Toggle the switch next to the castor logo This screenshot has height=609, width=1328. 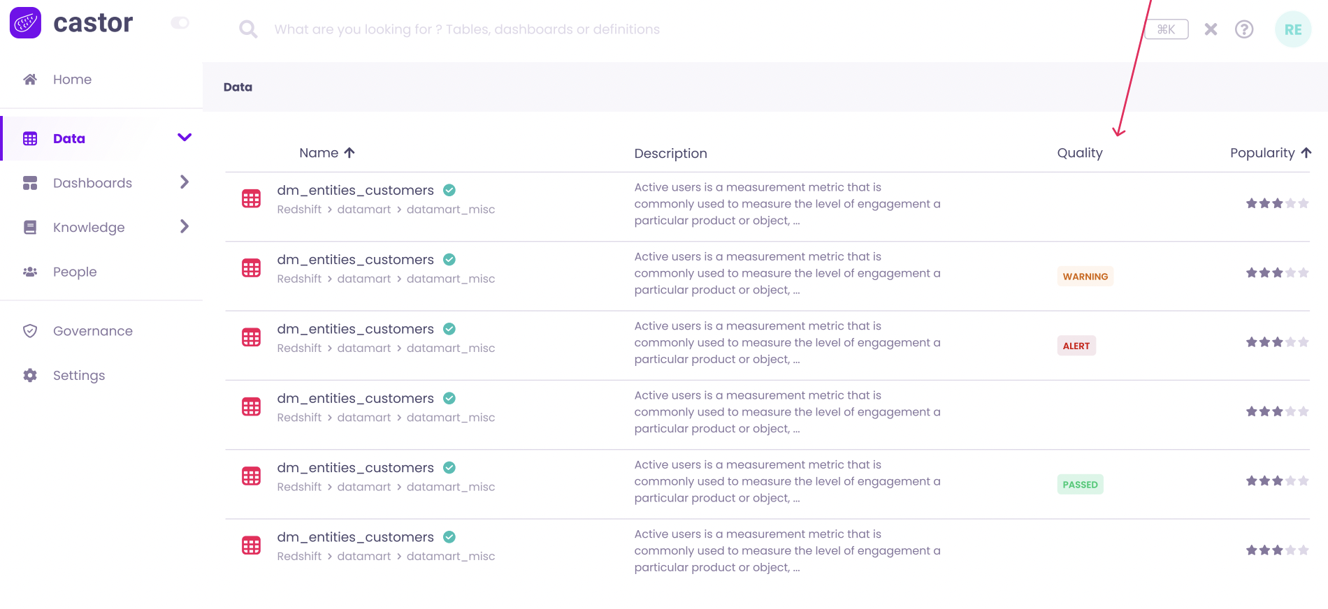(x=180, y=23)
